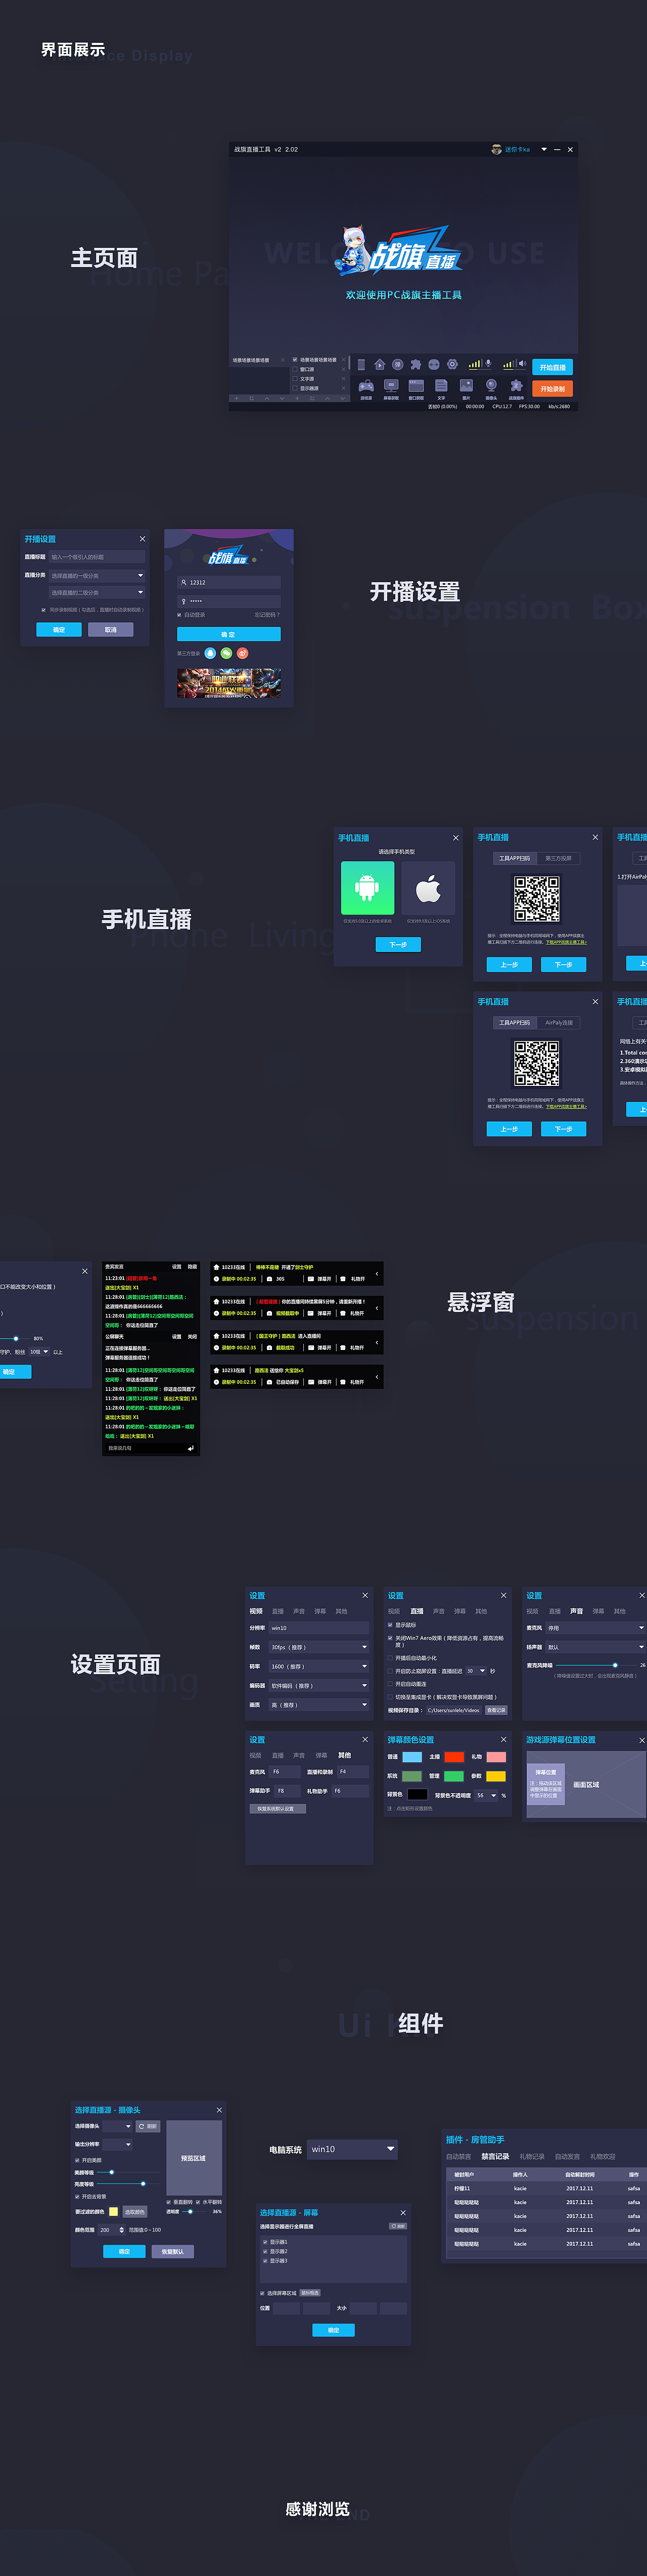Viewport: 647px width, 2576px height.
Task: Open the first-level category dropdown in 开播设置
Action: coord(97,576)
